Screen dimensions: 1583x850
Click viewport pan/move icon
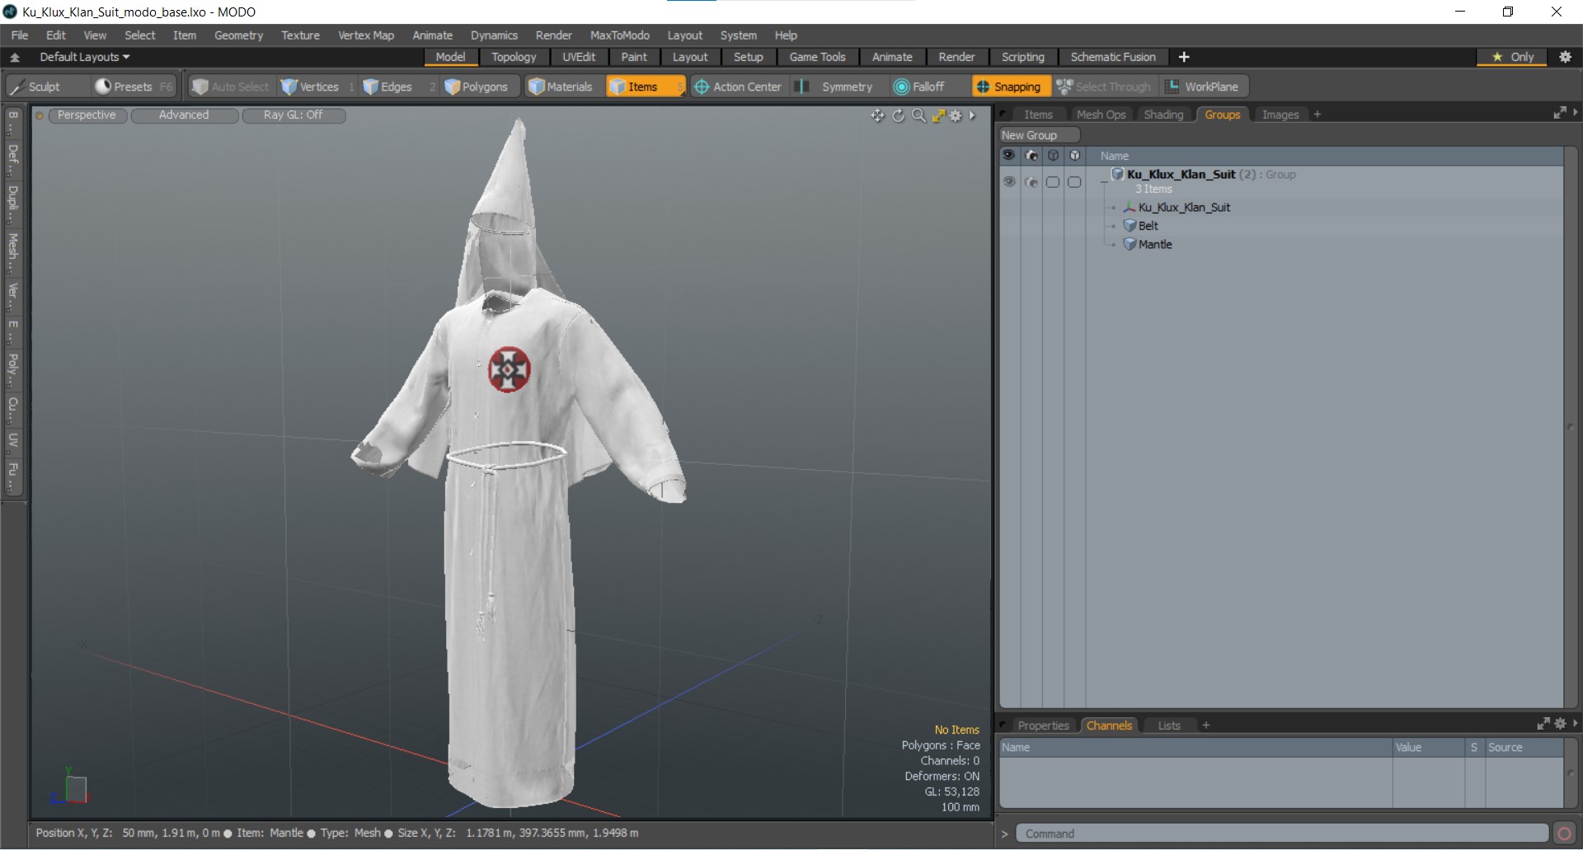[x=877, y=115]
